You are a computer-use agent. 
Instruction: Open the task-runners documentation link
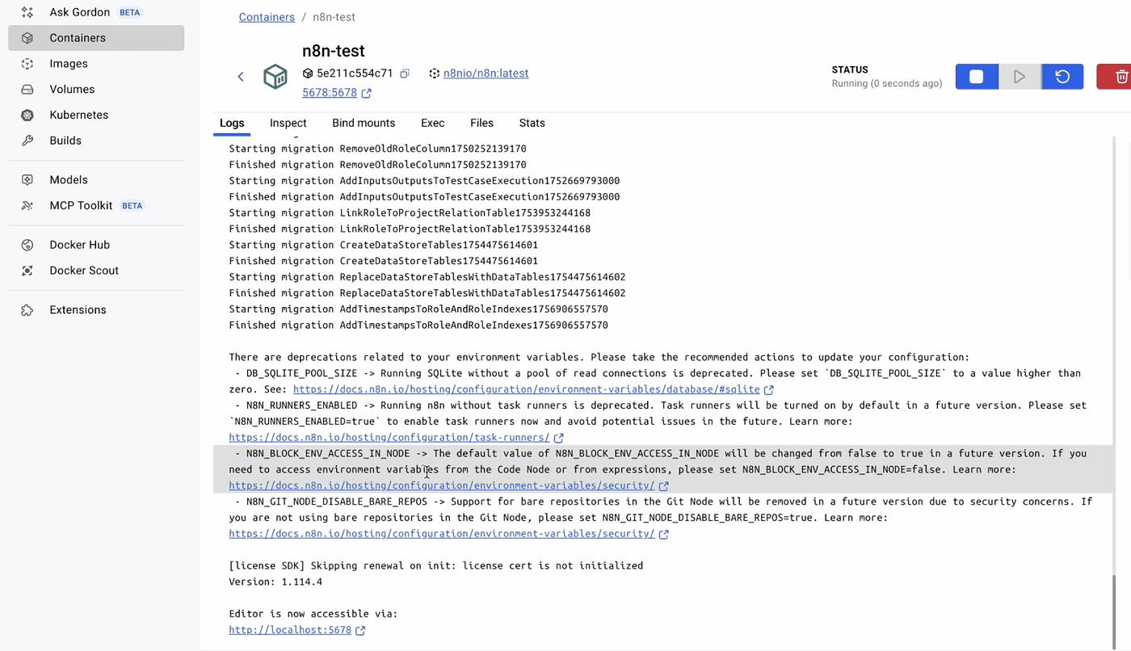389,438
